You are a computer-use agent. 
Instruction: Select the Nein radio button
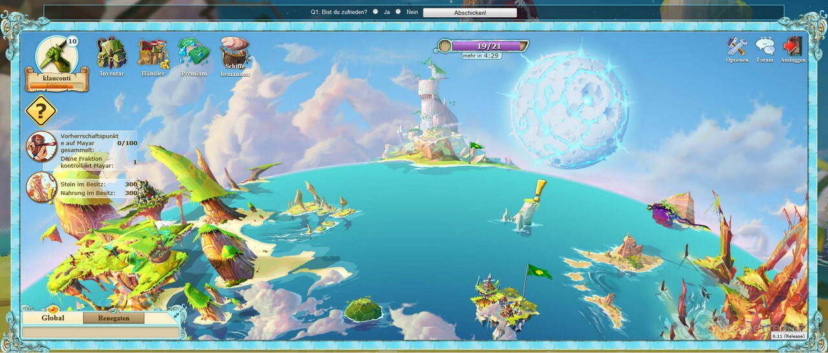[x=398, y=12]
